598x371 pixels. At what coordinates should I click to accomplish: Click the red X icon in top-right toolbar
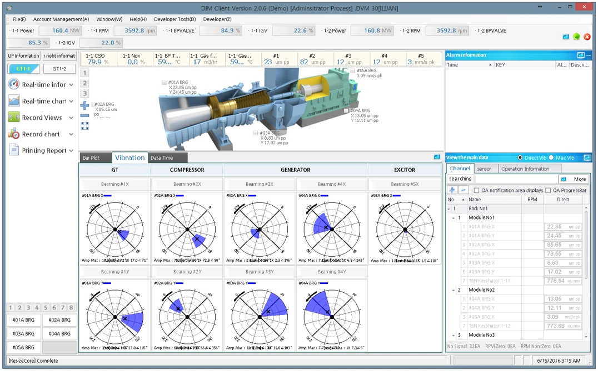pos(587,37)
